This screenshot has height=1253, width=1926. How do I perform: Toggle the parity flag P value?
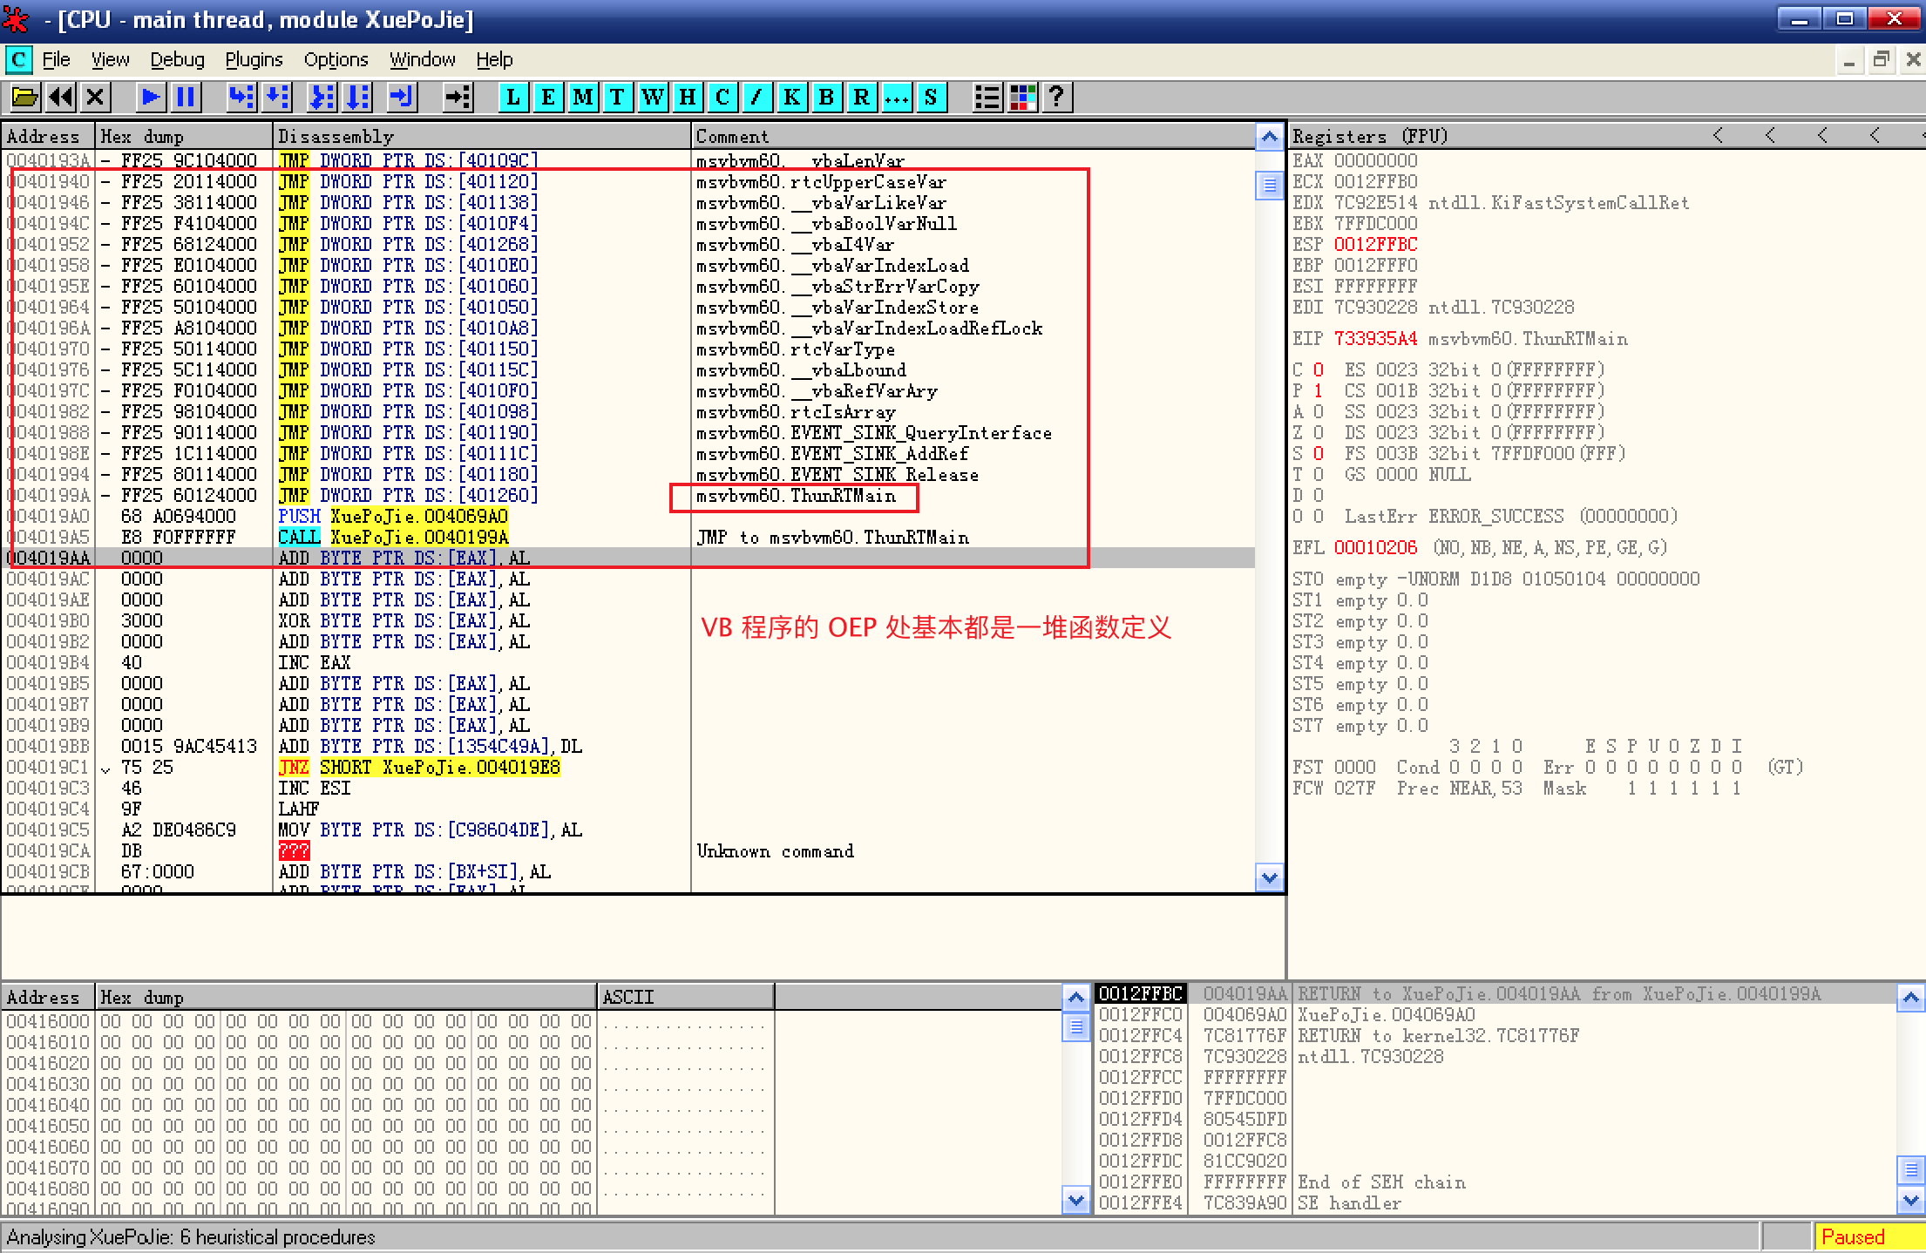click(1318, 390)
